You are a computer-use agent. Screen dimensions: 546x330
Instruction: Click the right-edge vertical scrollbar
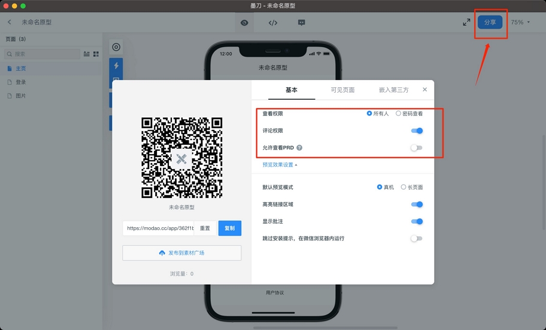[x=544, y=182]
